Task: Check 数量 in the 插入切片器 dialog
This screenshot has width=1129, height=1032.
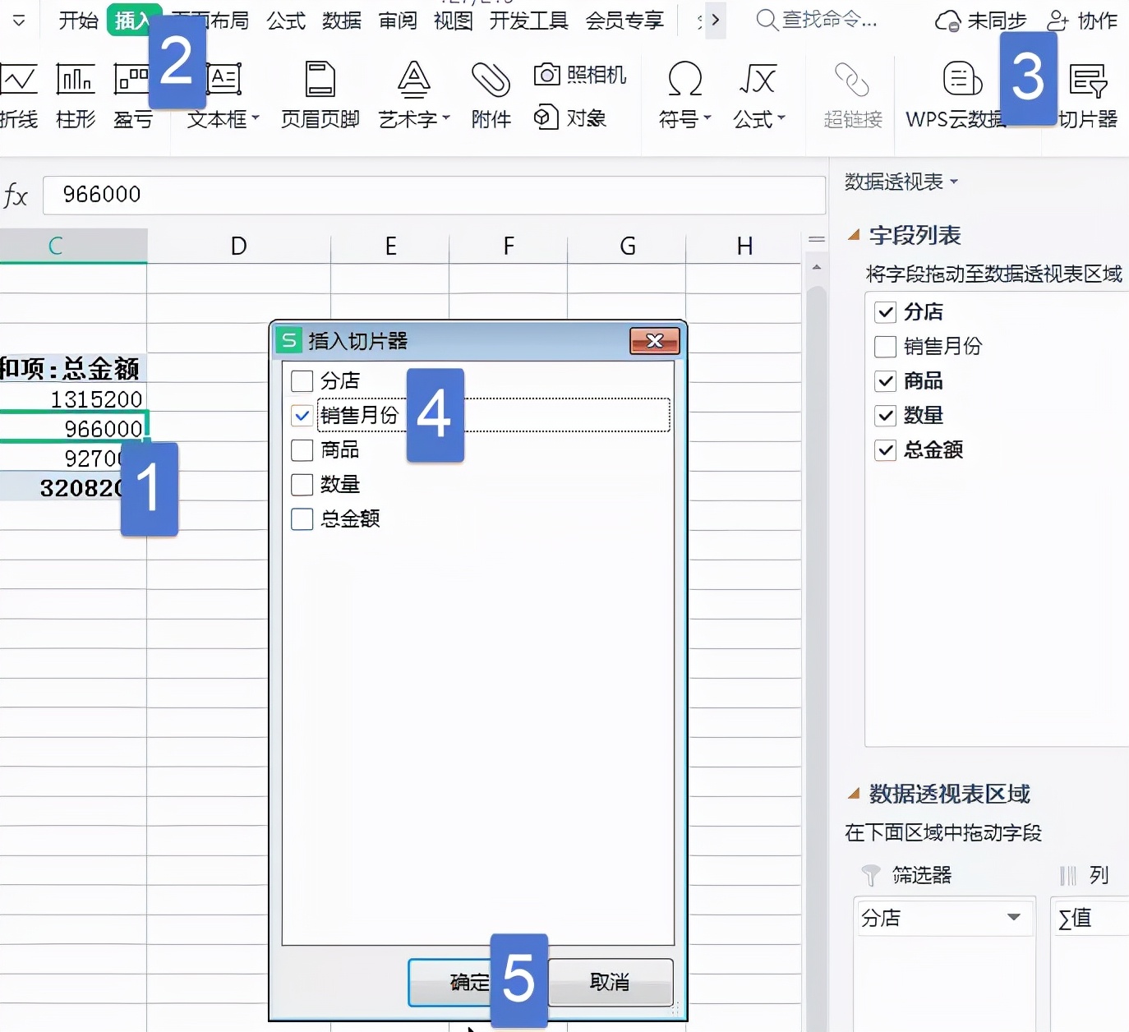Action: click(x=302, y=485)
